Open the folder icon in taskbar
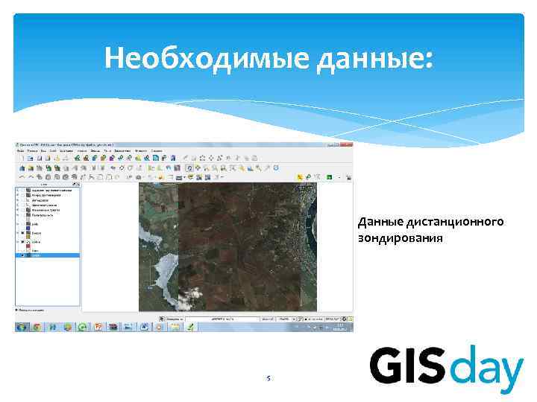Image resolution: width=537 pixels, height=402 pixels. pyautogui.click(x=175, y=327)
